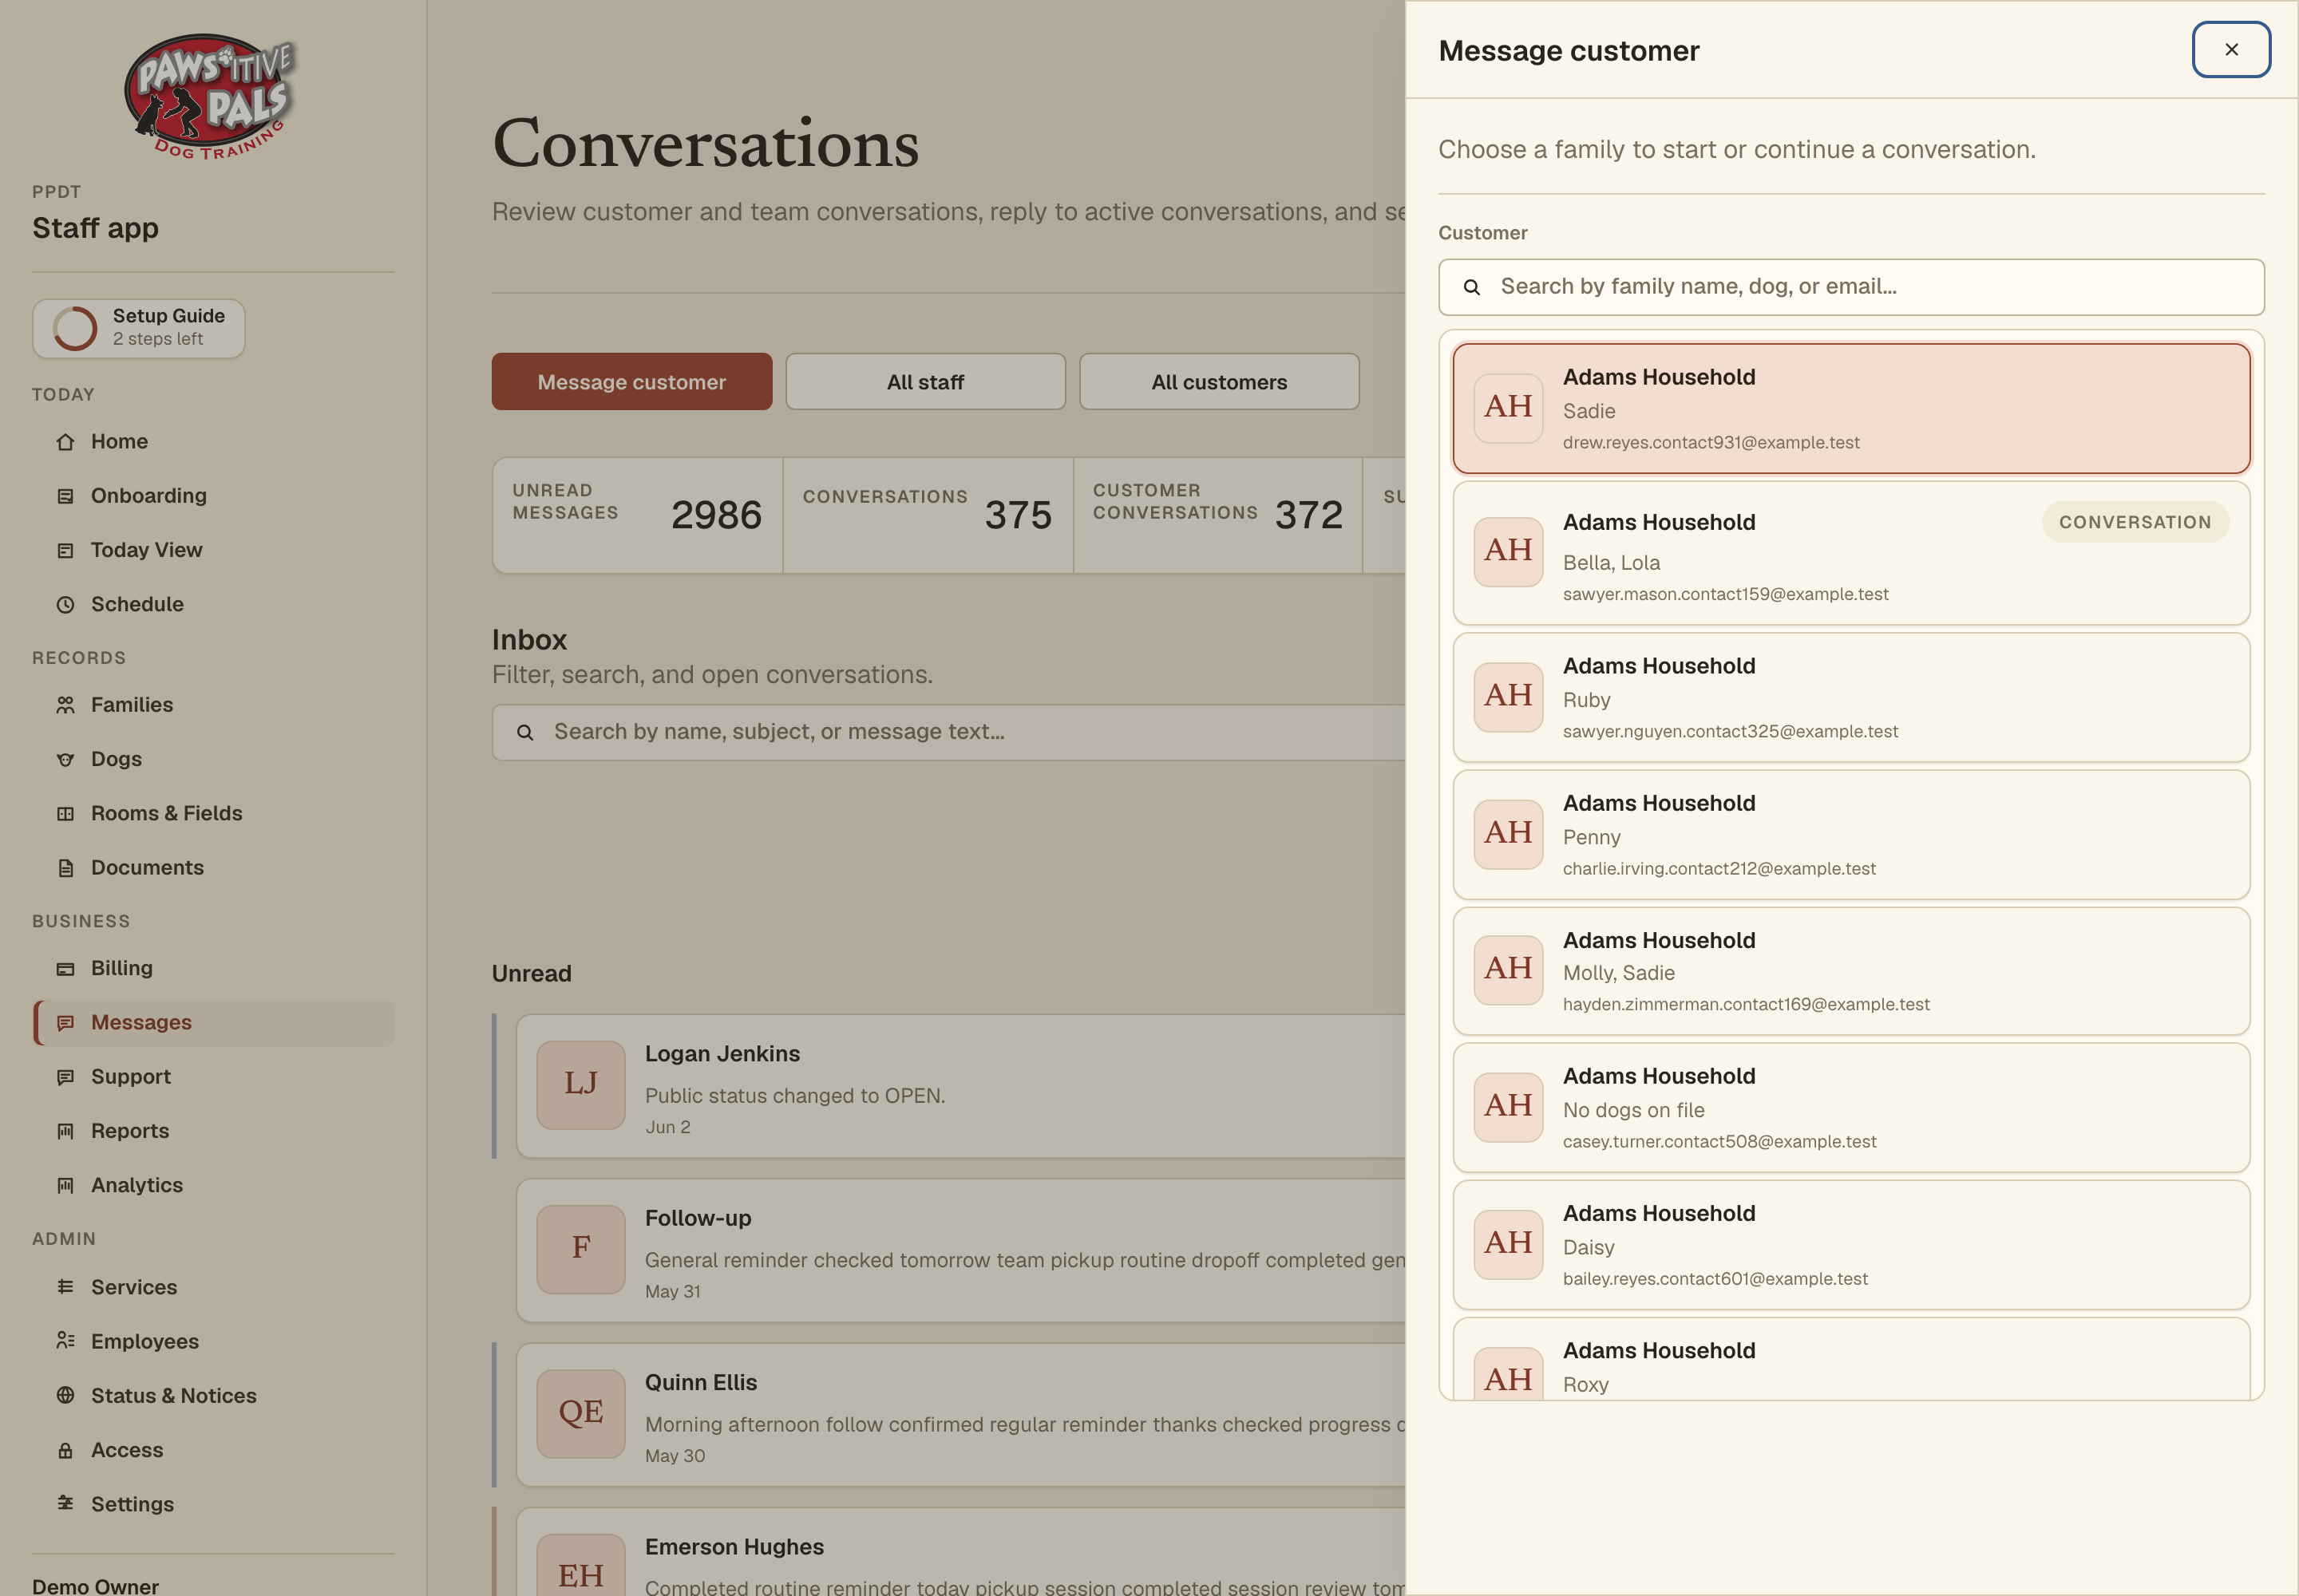Click the Conversations 375 stat

928,516
